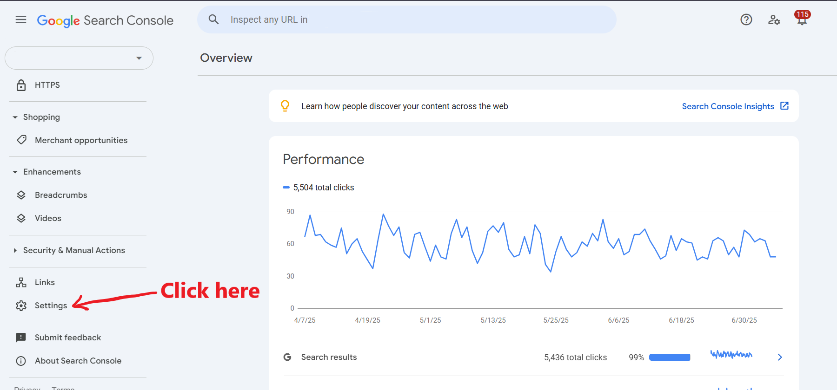The width and height of the screenshot is (837, 390).
Task: Click the Search results sparkline thumbnail
Action: point(731,355)
